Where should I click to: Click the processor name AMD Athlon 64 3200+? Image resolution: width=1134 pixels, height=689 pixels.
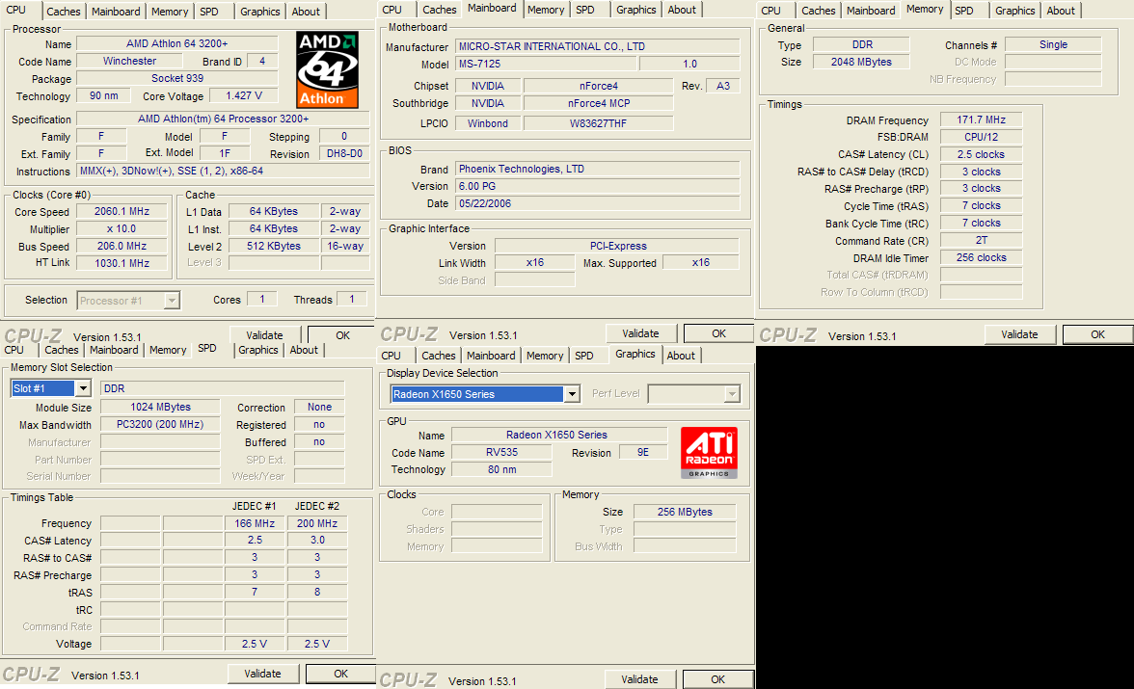coord(177,44)
